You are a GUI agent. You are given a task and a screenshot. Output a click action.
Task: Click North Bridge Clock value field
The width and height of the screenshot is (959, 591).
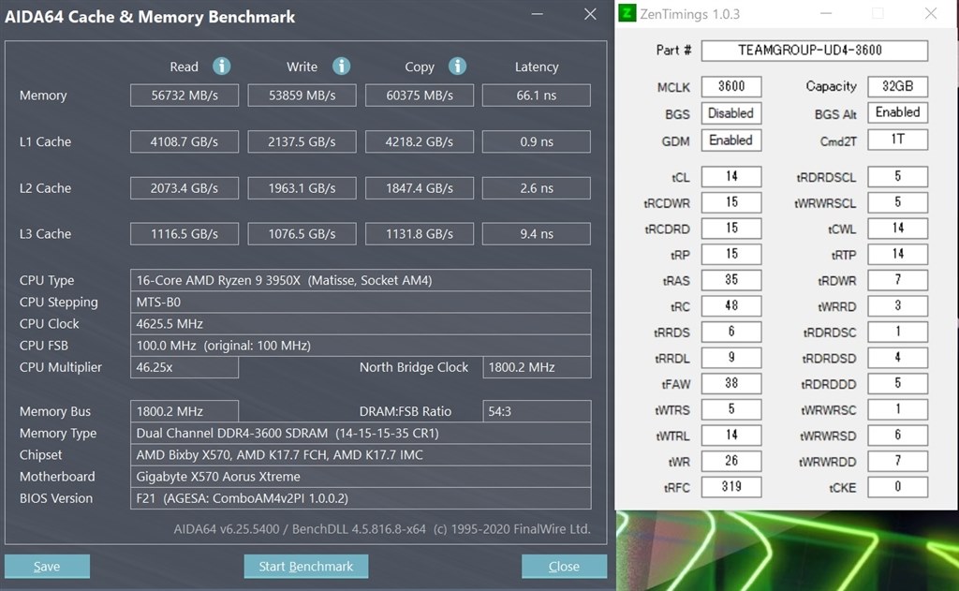[537, 367]
